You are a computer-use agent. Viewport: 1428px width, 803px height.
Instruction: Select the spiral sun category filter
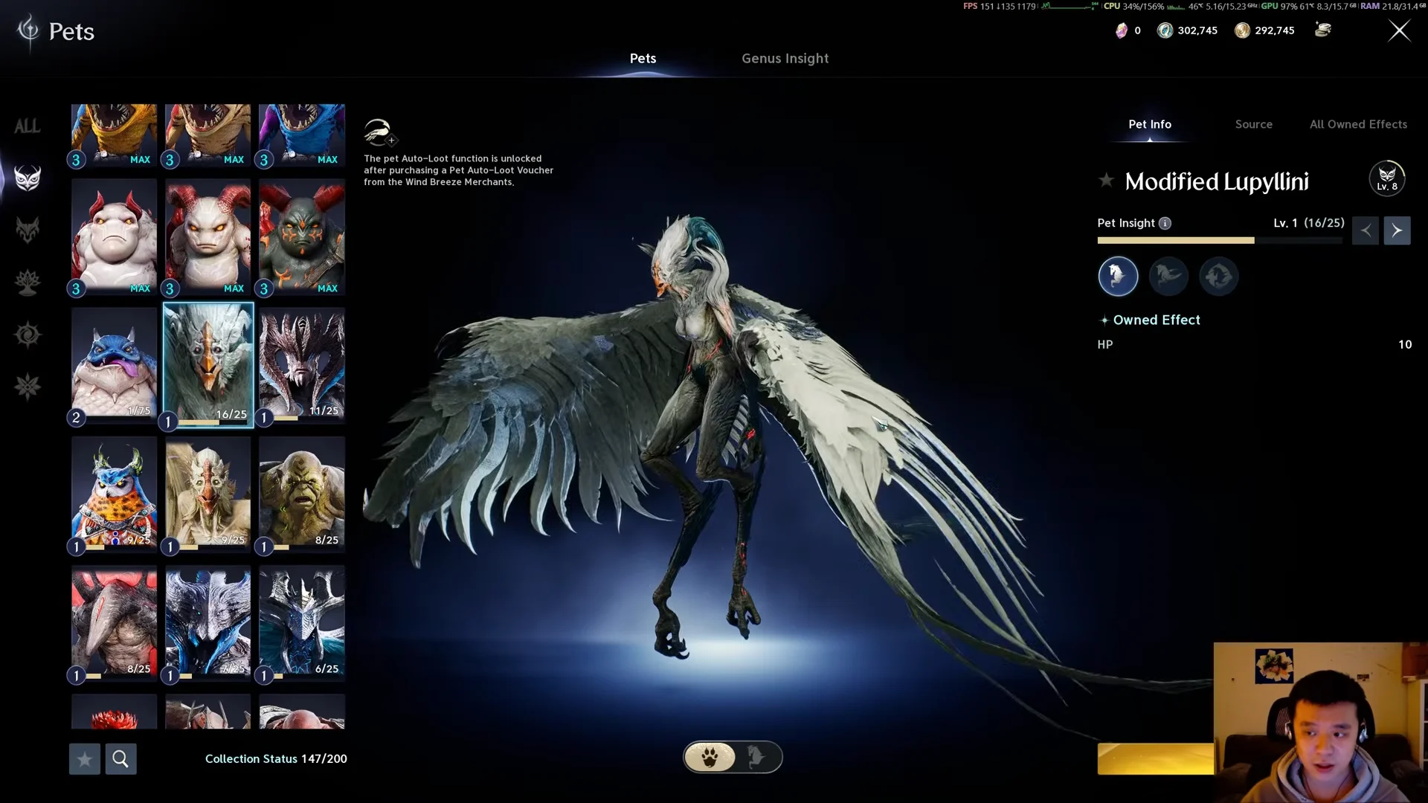pyautogui.click(x=28, y=335)
